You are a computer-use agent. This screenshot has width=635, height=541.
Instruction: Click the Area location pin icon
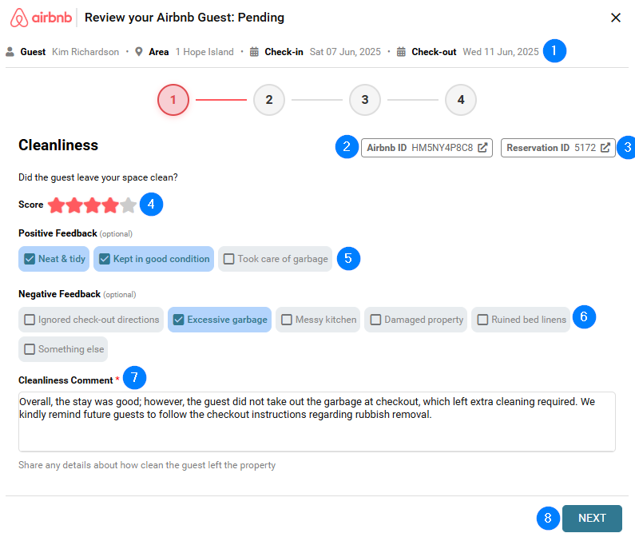[x=138, y=52]
